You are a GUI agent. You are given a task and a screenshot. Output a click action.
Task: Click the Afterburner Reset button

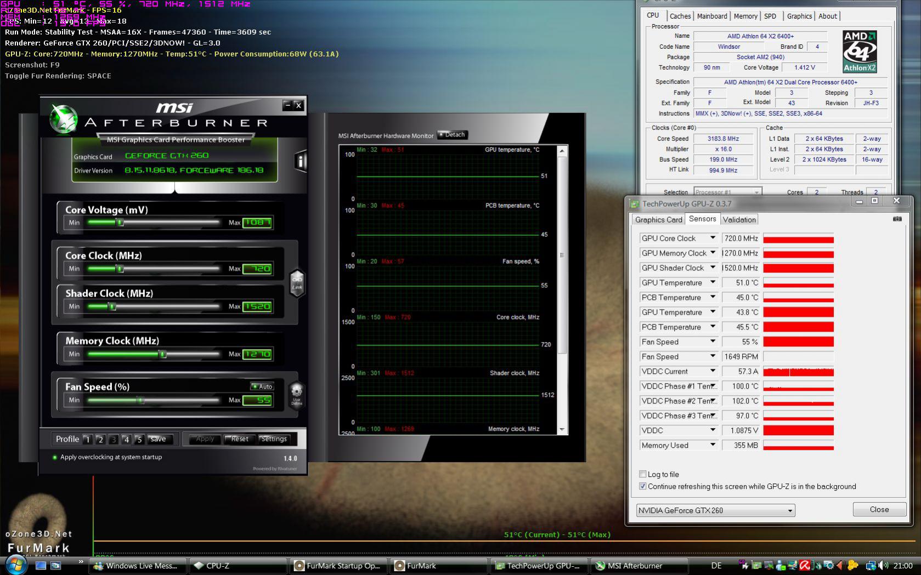240,439
